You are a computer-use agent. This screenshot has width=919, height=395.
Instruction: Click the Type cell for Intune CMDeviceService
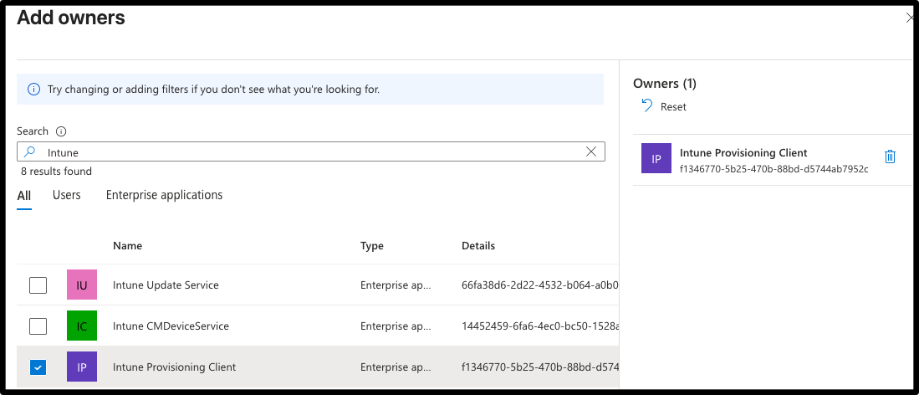point(396,326)
